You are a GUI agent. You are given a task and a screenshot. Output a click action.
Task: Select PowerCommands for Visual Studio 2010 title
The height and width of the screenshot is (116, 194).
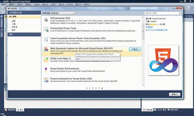pyautogui.click(x=71, y=79)
